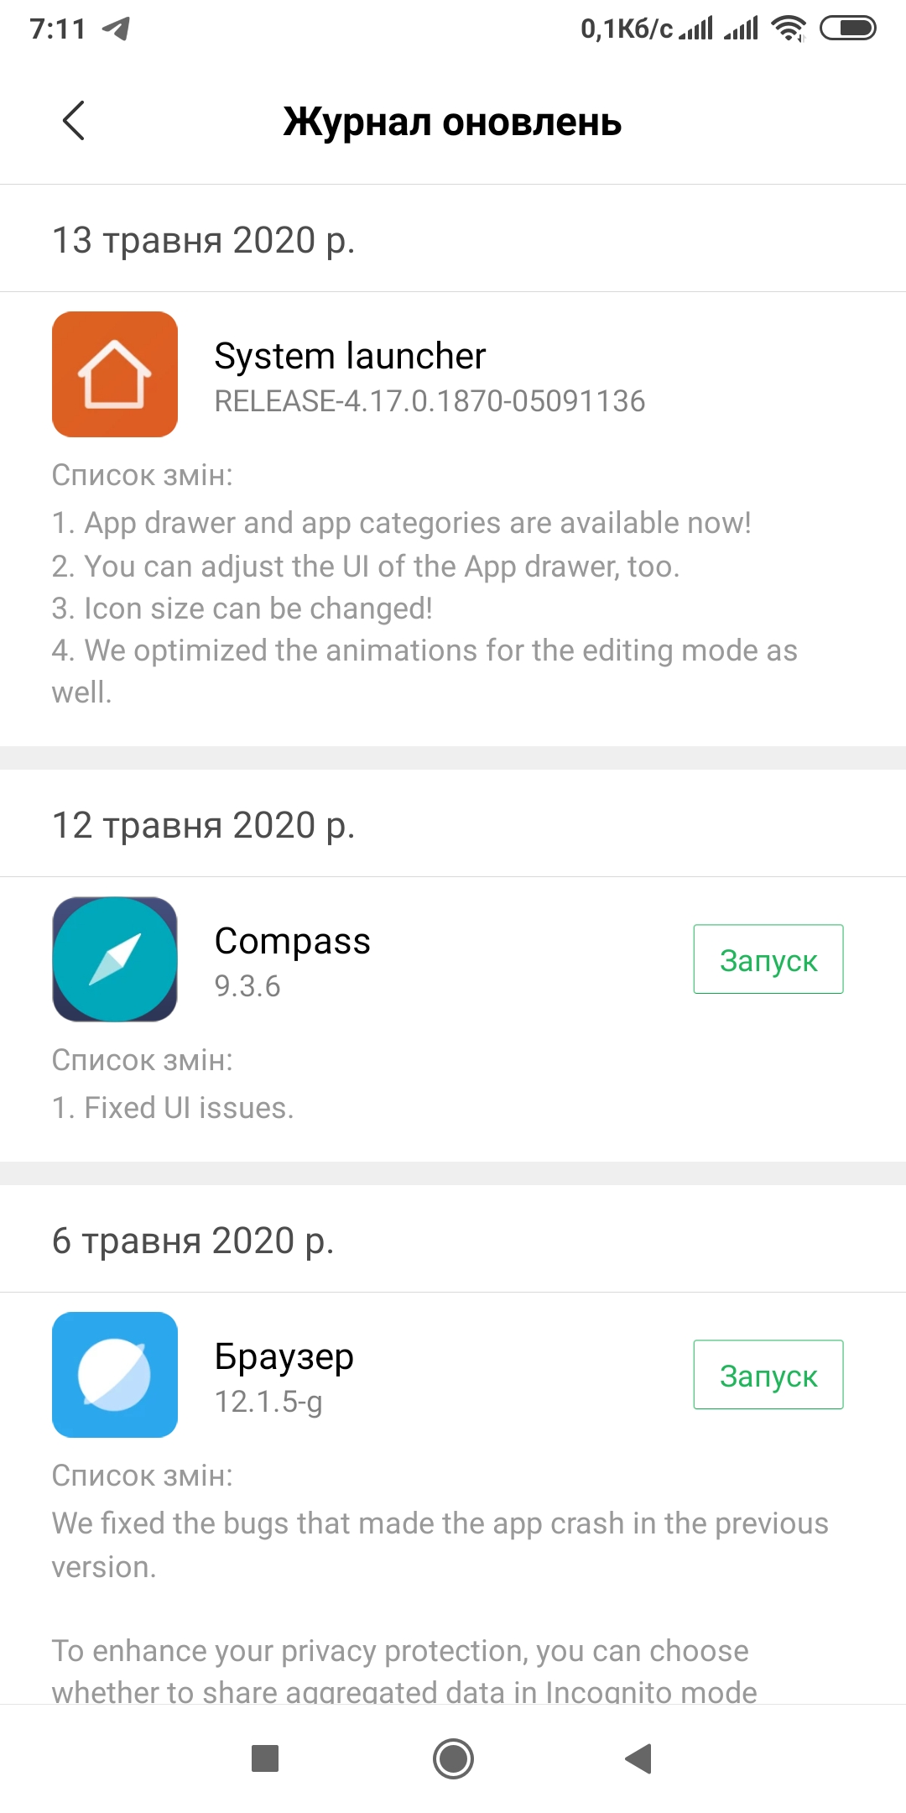Tap the Браузер app name
Viewport: 906px width, 1813px height.
(284, 1356)
